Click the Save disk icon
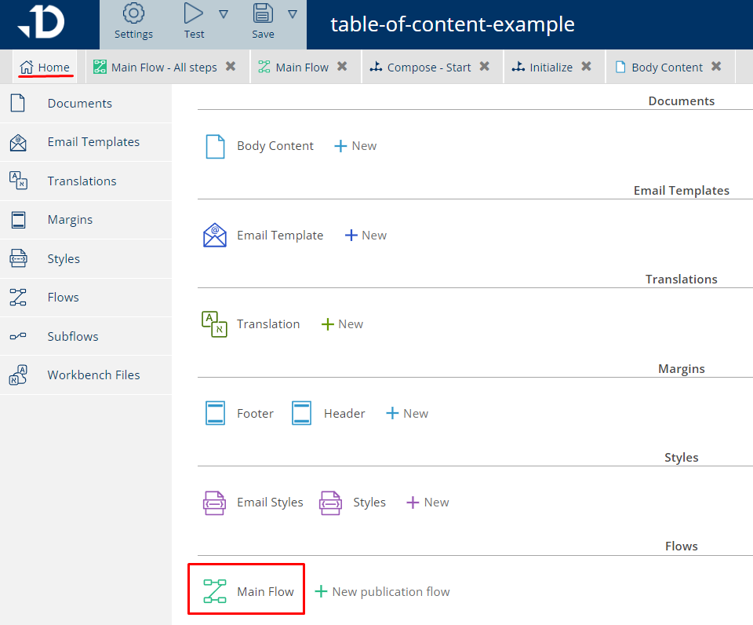 coord(263,14)
